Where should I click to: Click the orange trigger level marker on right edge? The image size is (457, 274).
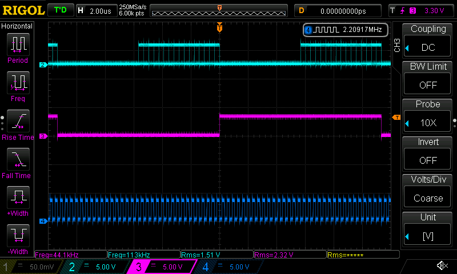click(x=396, y=118)
